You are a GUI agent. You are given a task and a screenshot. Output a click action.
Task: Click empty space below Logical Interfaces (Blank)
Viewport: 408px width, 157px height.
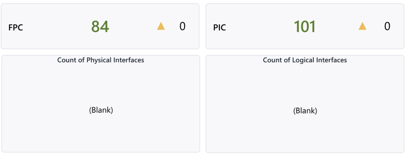coord(305,134)
